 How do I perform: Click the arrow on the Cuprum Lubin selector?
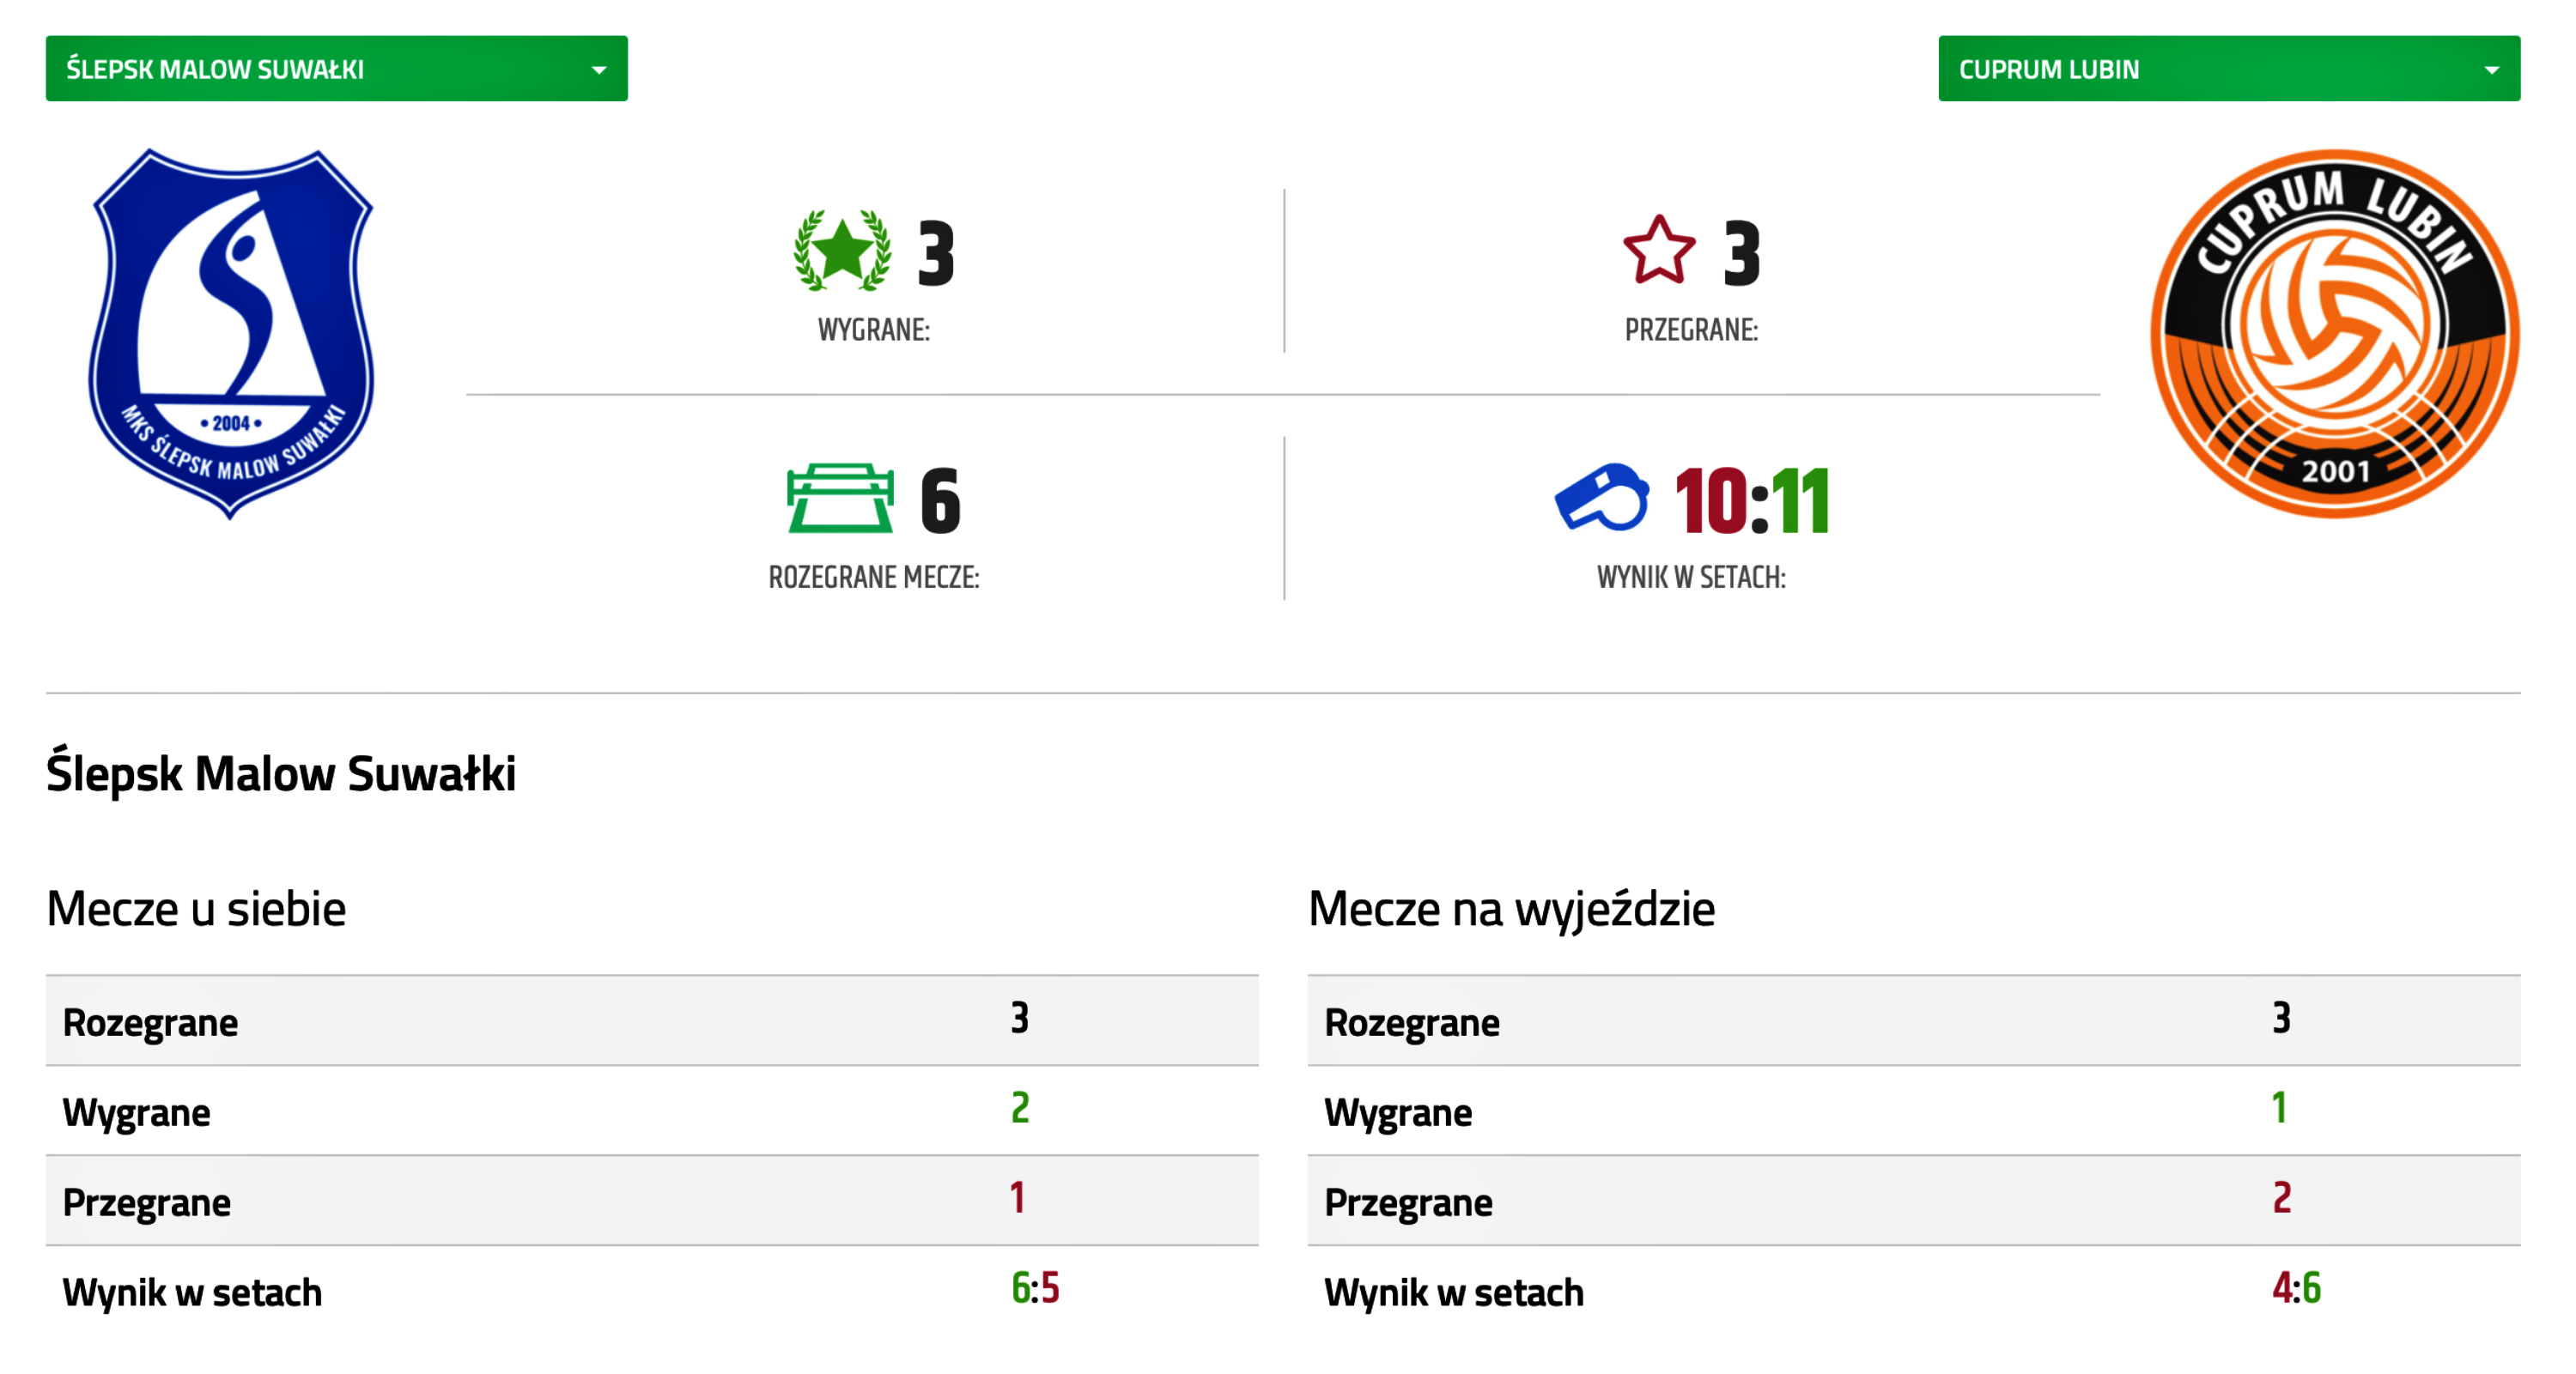[x=2491, y=70]
